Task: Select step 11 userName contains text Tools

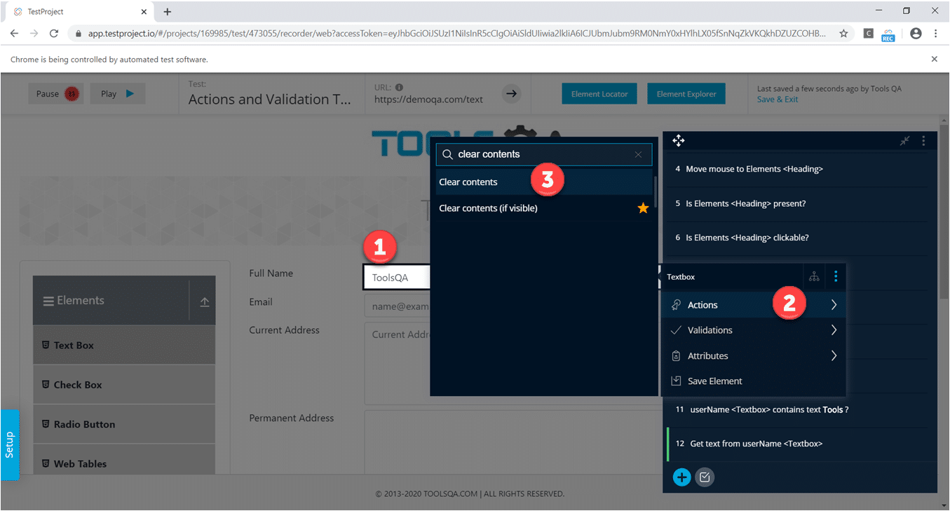Action: click(x=796, y=409)
